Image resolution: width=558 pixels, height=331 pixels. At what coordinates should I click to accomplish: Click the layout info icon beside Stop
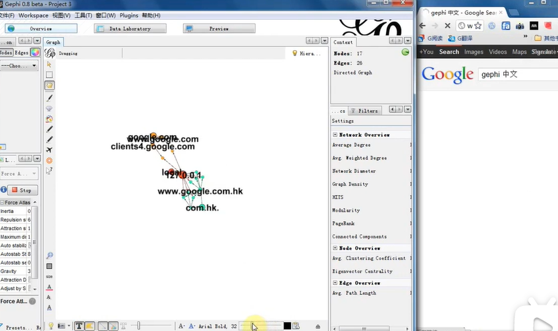click(3, 189)
